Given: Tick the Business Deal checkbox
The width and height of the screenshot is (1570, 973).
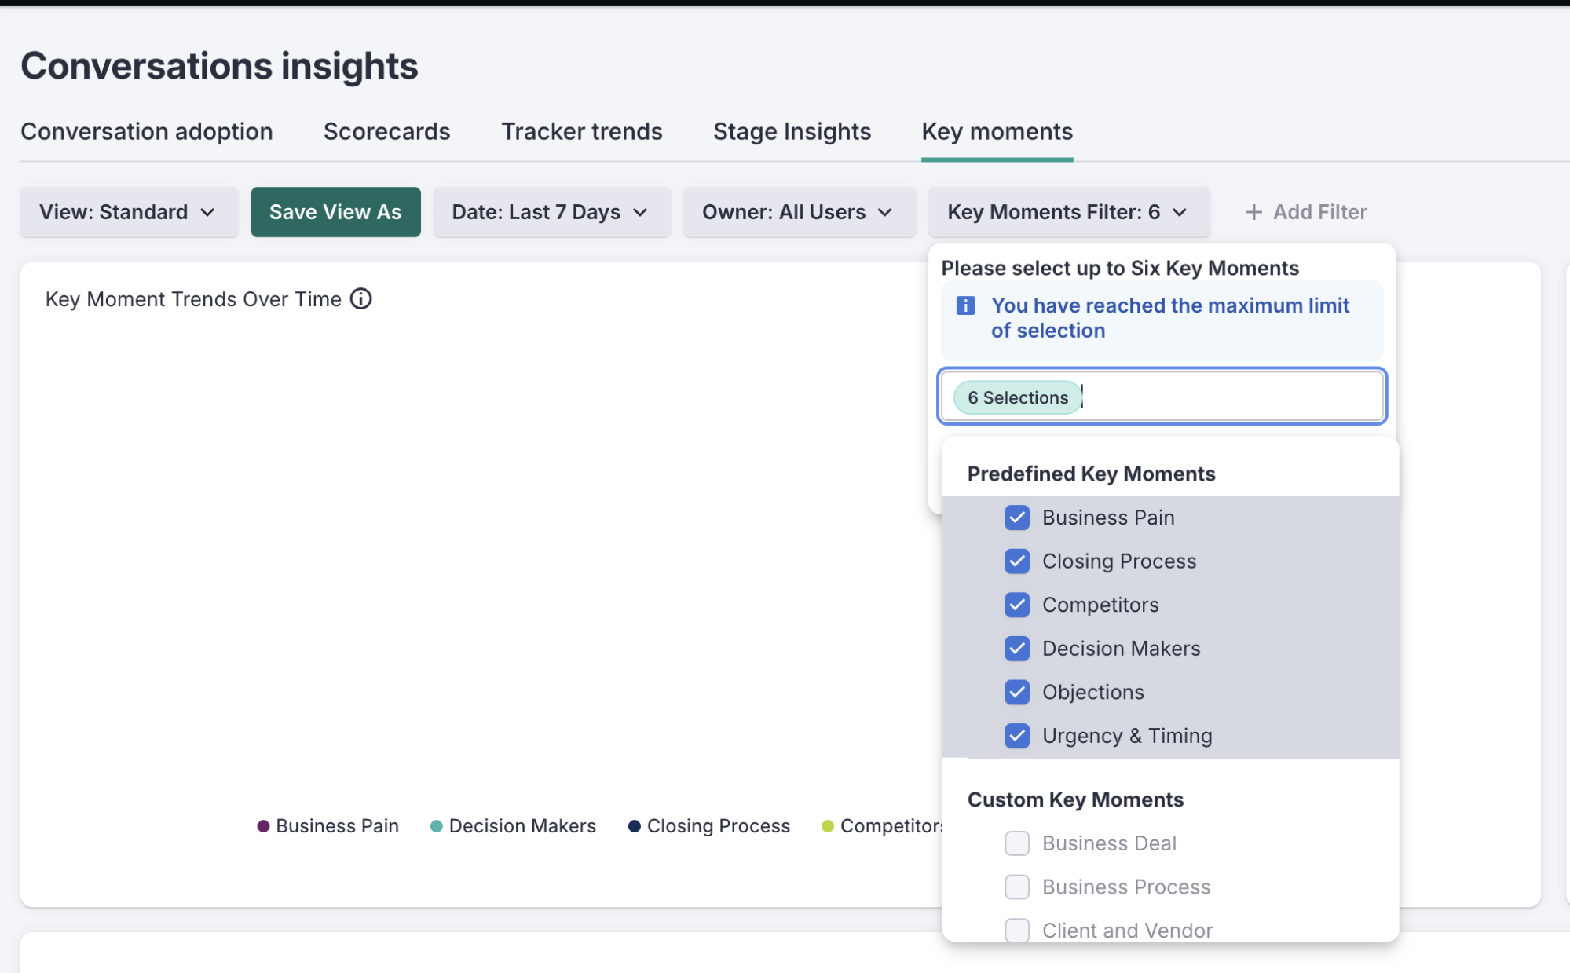Looking at the screenshot, I should [x=1017, y=843].
